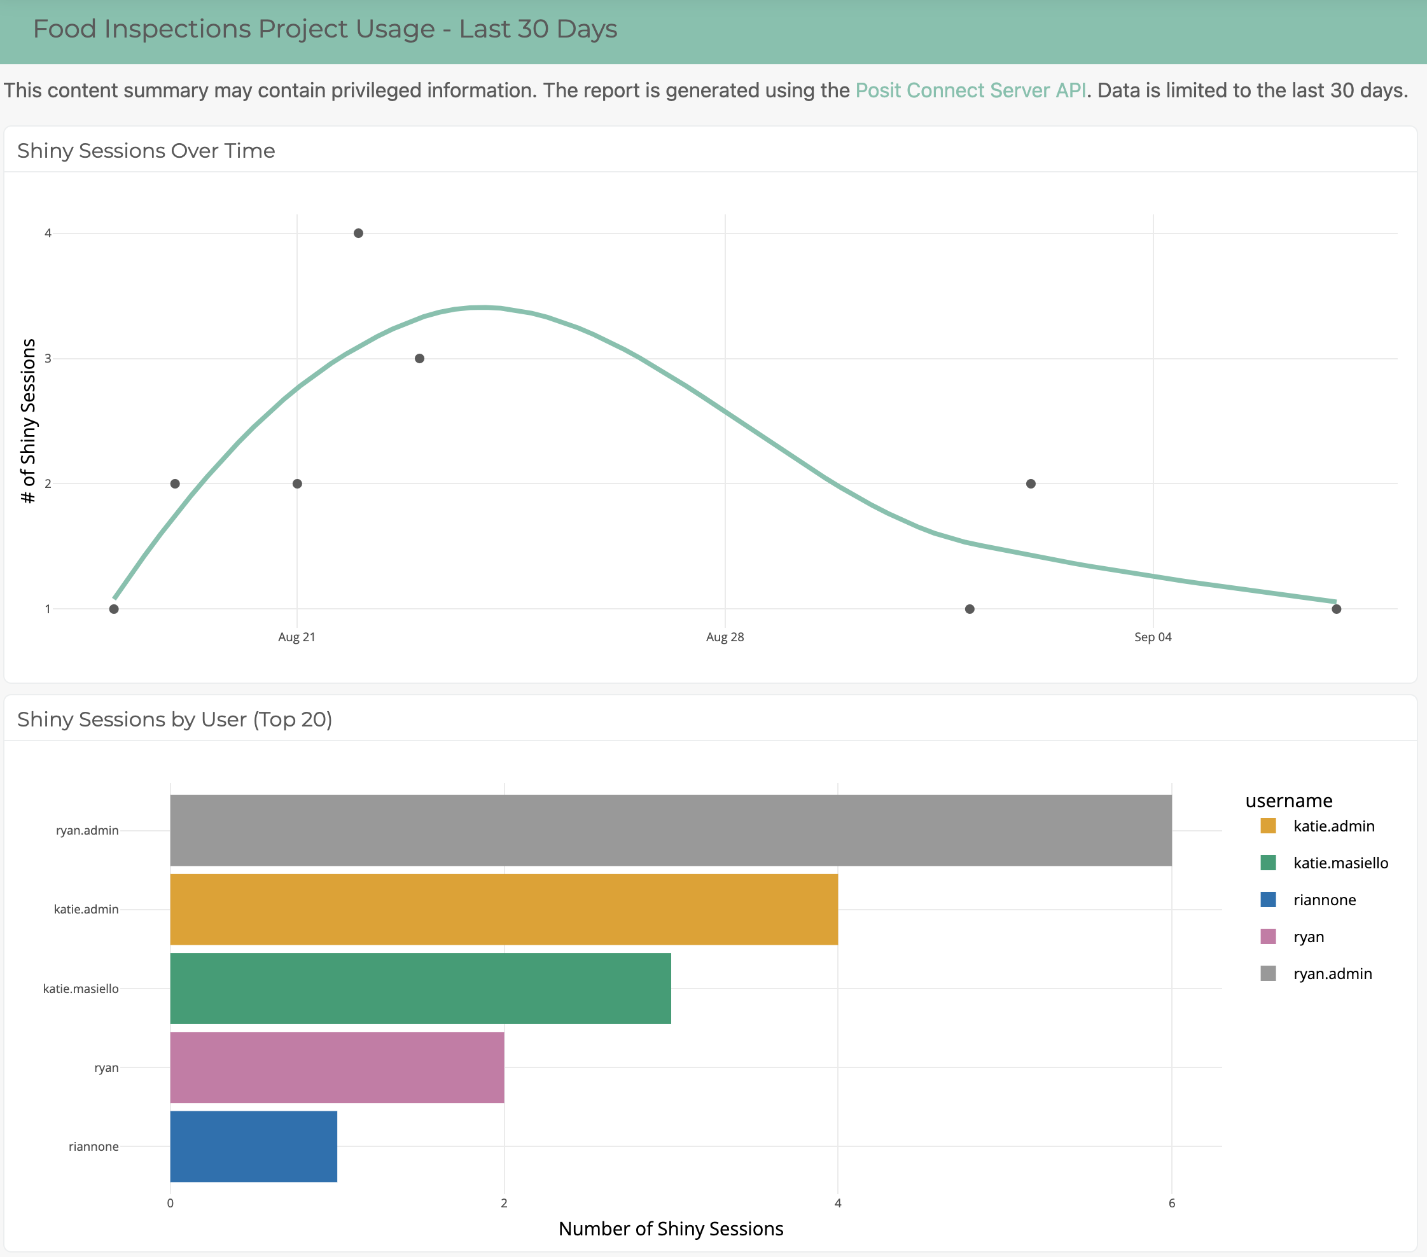Screen dimensions: 1427x1257
Task: Click the first data point on the left
Action: (x=114, y=609)
